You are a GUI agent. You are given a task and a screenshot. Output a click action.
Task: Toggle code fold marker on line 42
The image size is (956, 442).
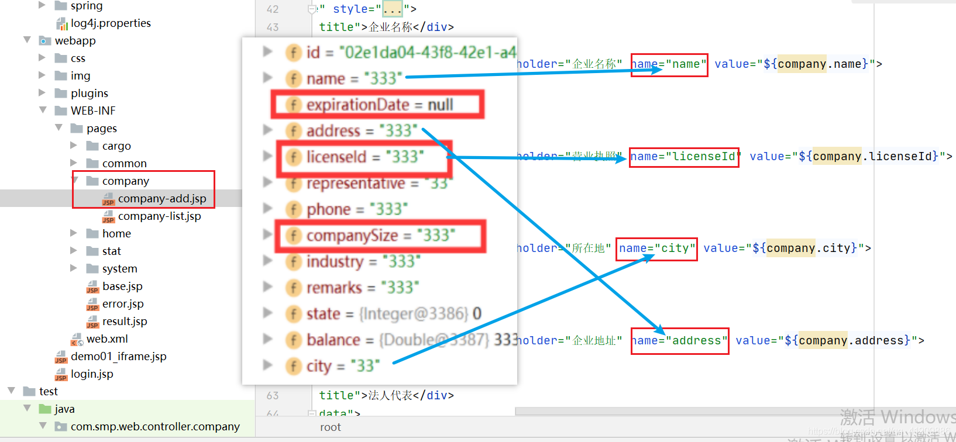pos(312,9)
